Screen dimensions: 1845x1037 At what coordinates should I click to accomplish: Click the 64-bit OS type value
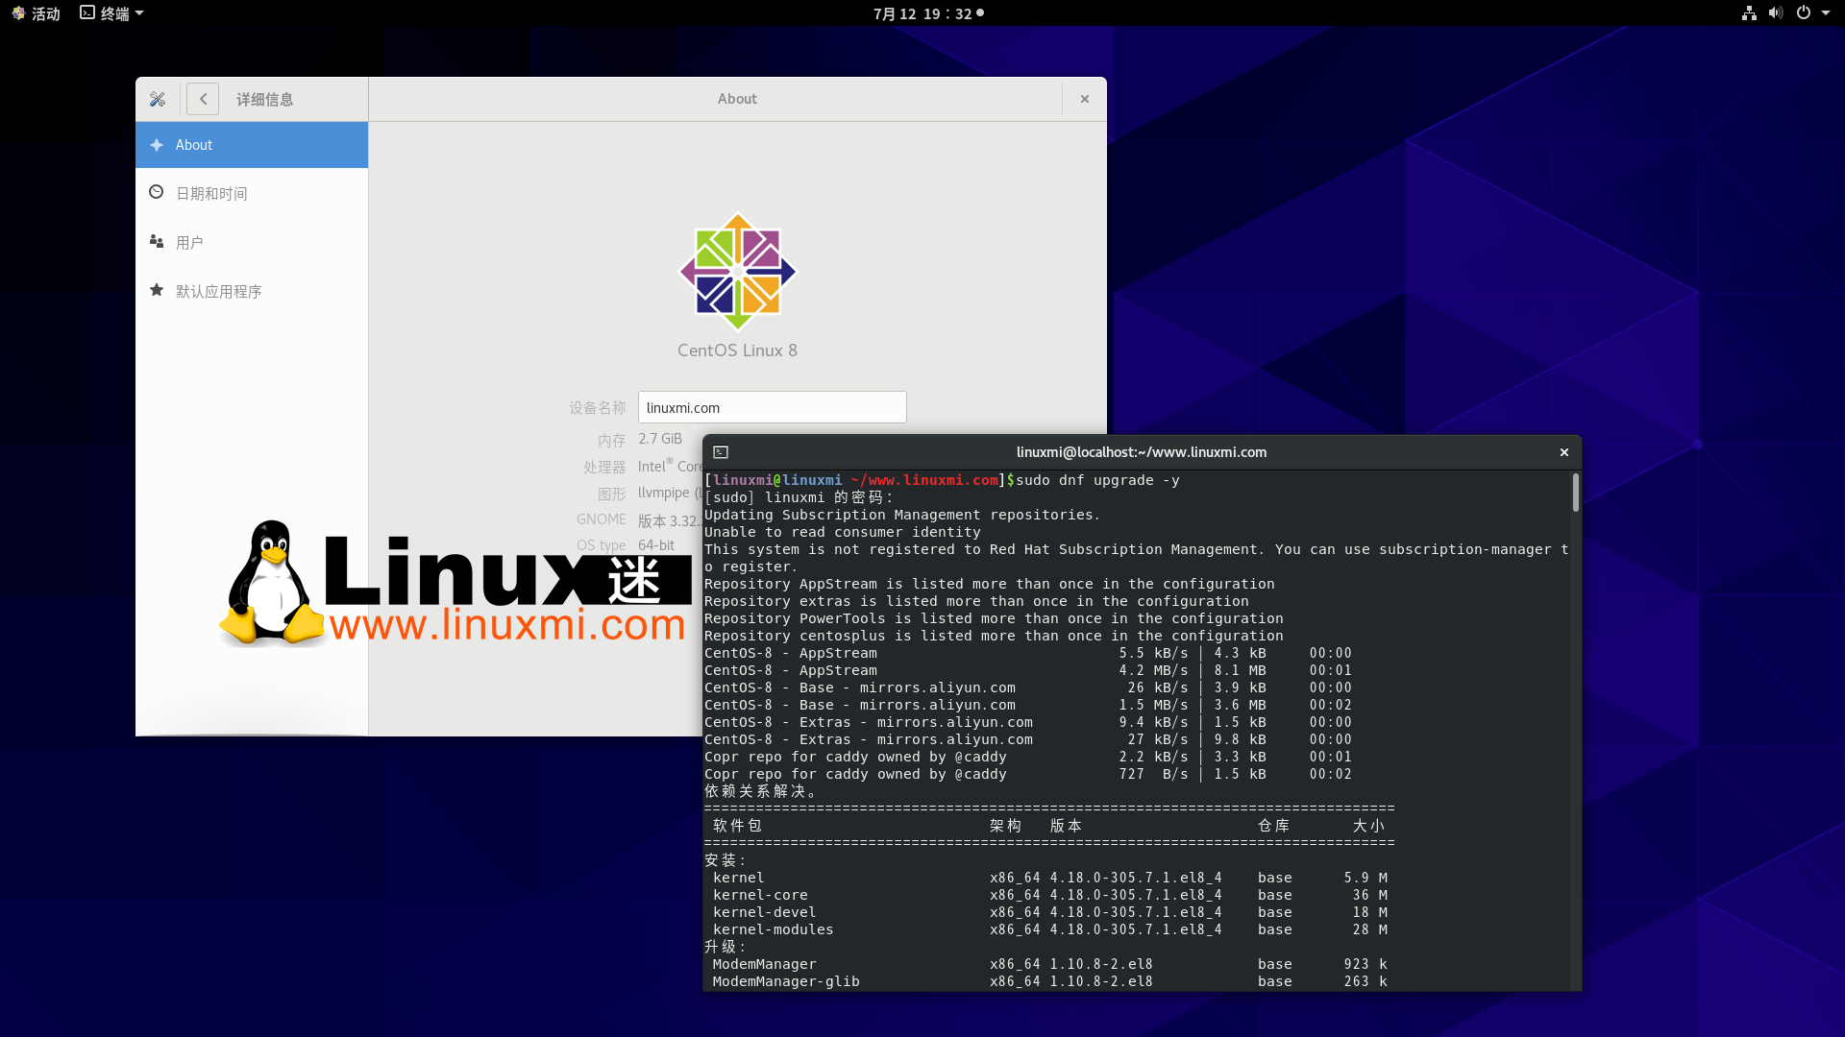[656, 544]
